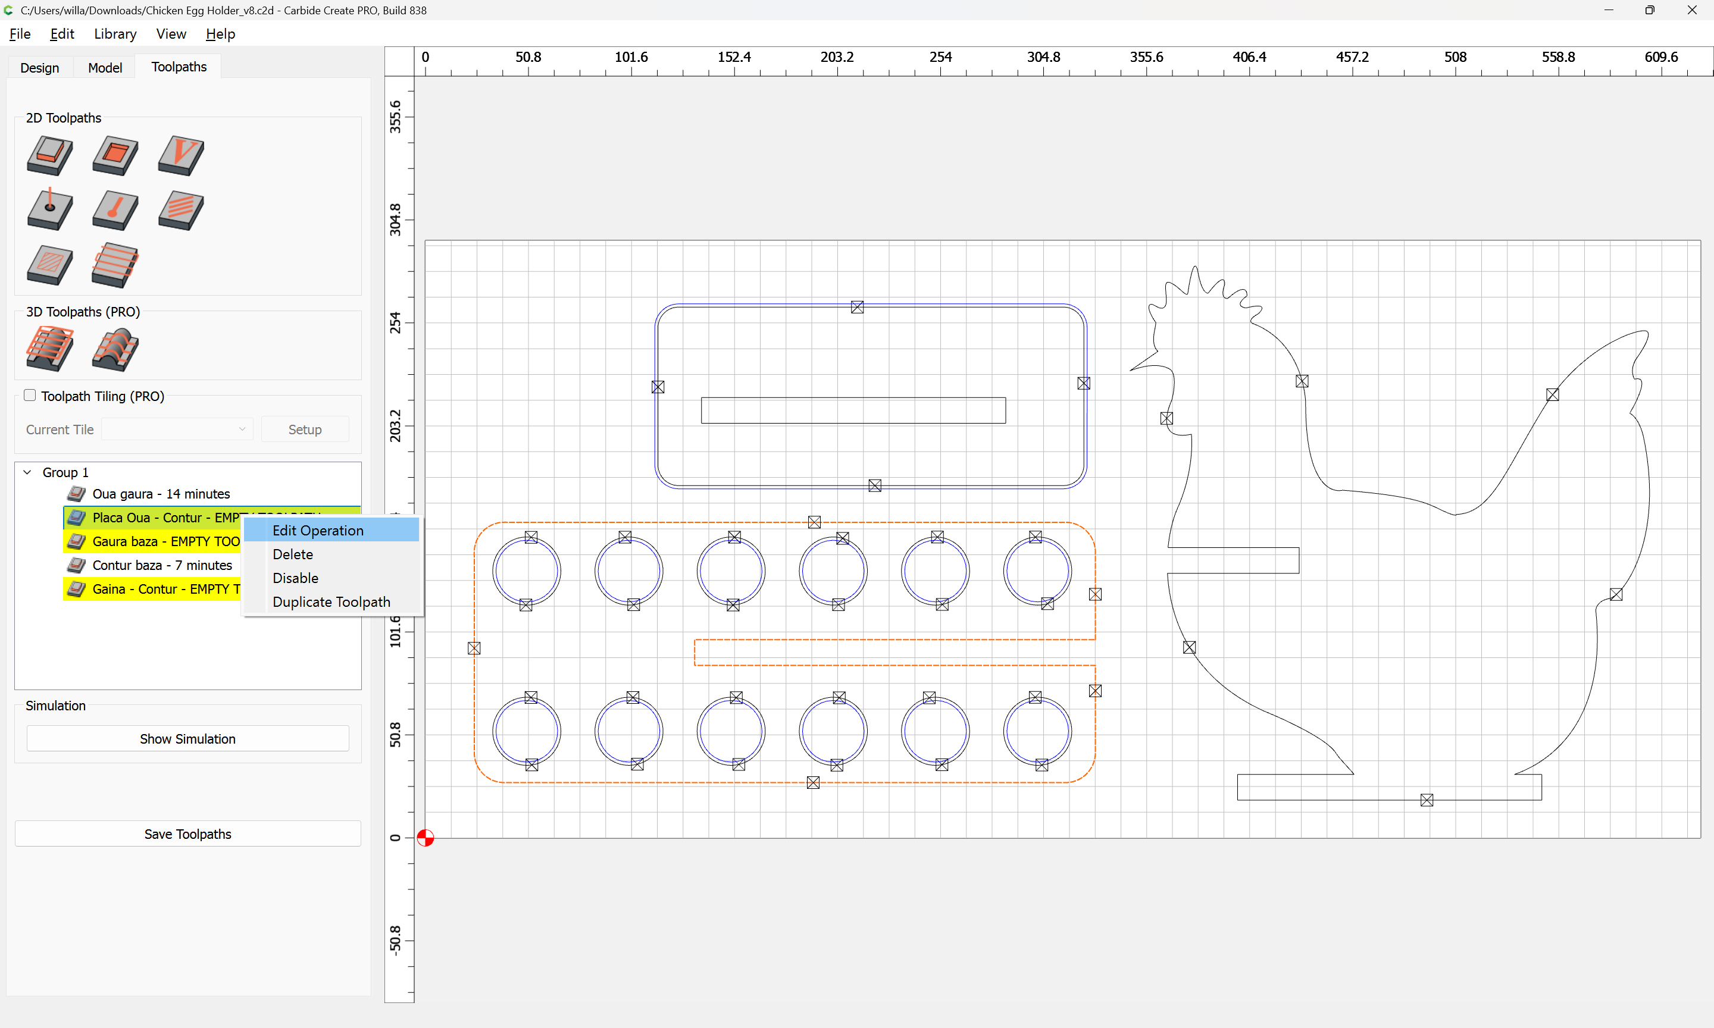The width and height of the screenshot is (1714, 1028).
Task: Select the Texture toolpath icon
Action: click(181, 210)
